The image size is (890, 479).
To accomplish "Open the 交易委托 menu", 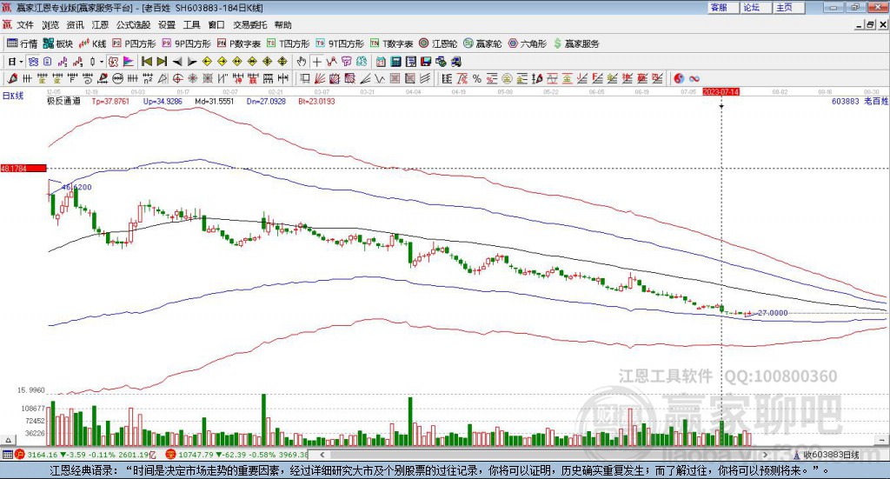I will pyautogui.click(x=249, y=25).
